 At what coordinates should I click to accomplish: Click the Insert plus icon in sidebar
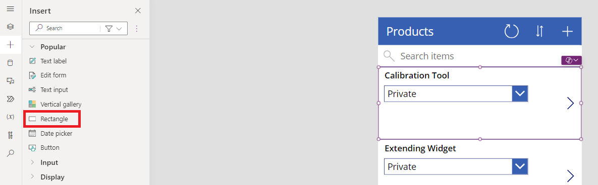click(11, 45)
